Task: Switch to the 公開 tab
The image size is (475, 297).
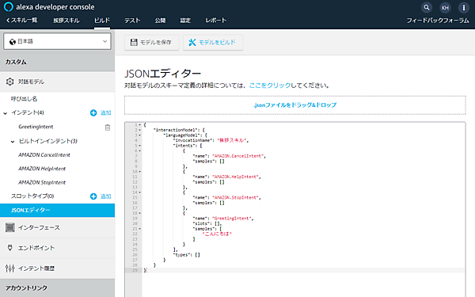Action: 160,21
